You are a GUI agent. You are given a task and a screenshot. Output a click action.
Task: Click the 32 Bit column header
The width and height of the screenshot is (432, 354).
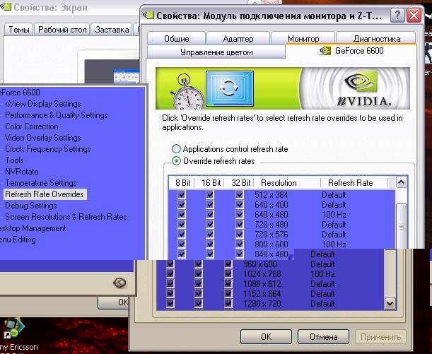click(240, 183)
